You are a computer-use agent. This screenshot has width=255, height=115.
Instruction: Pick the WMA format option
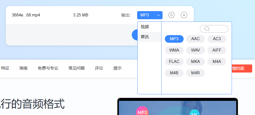point(174,50)
